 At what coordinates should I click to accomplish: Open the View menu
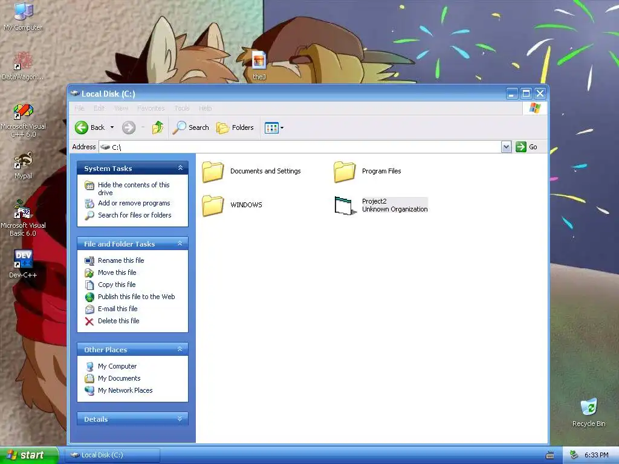click(121, 108)
